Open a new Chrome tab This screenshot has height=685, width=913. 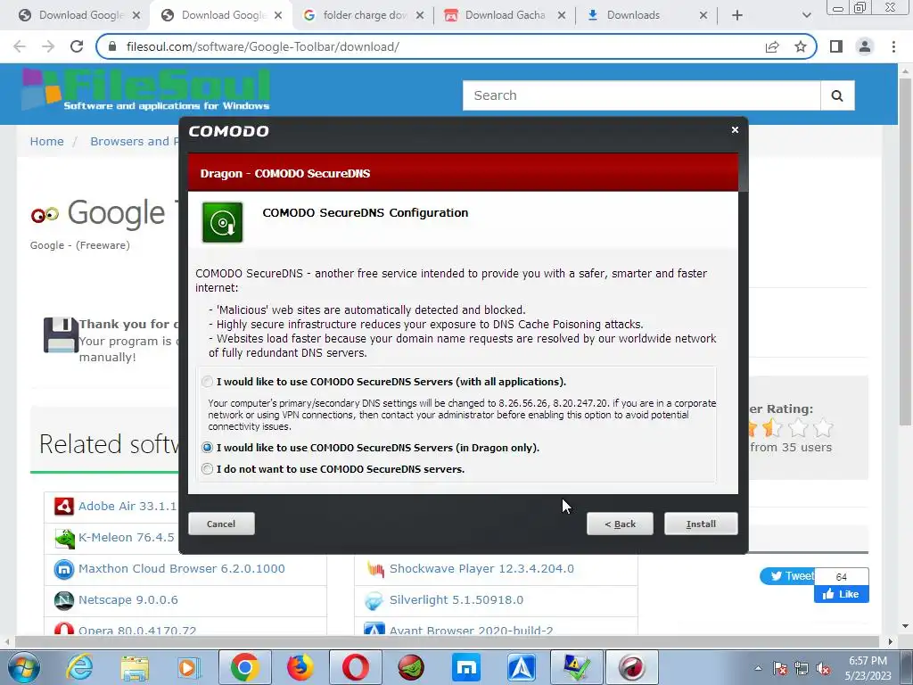click(x=737, y=15)
